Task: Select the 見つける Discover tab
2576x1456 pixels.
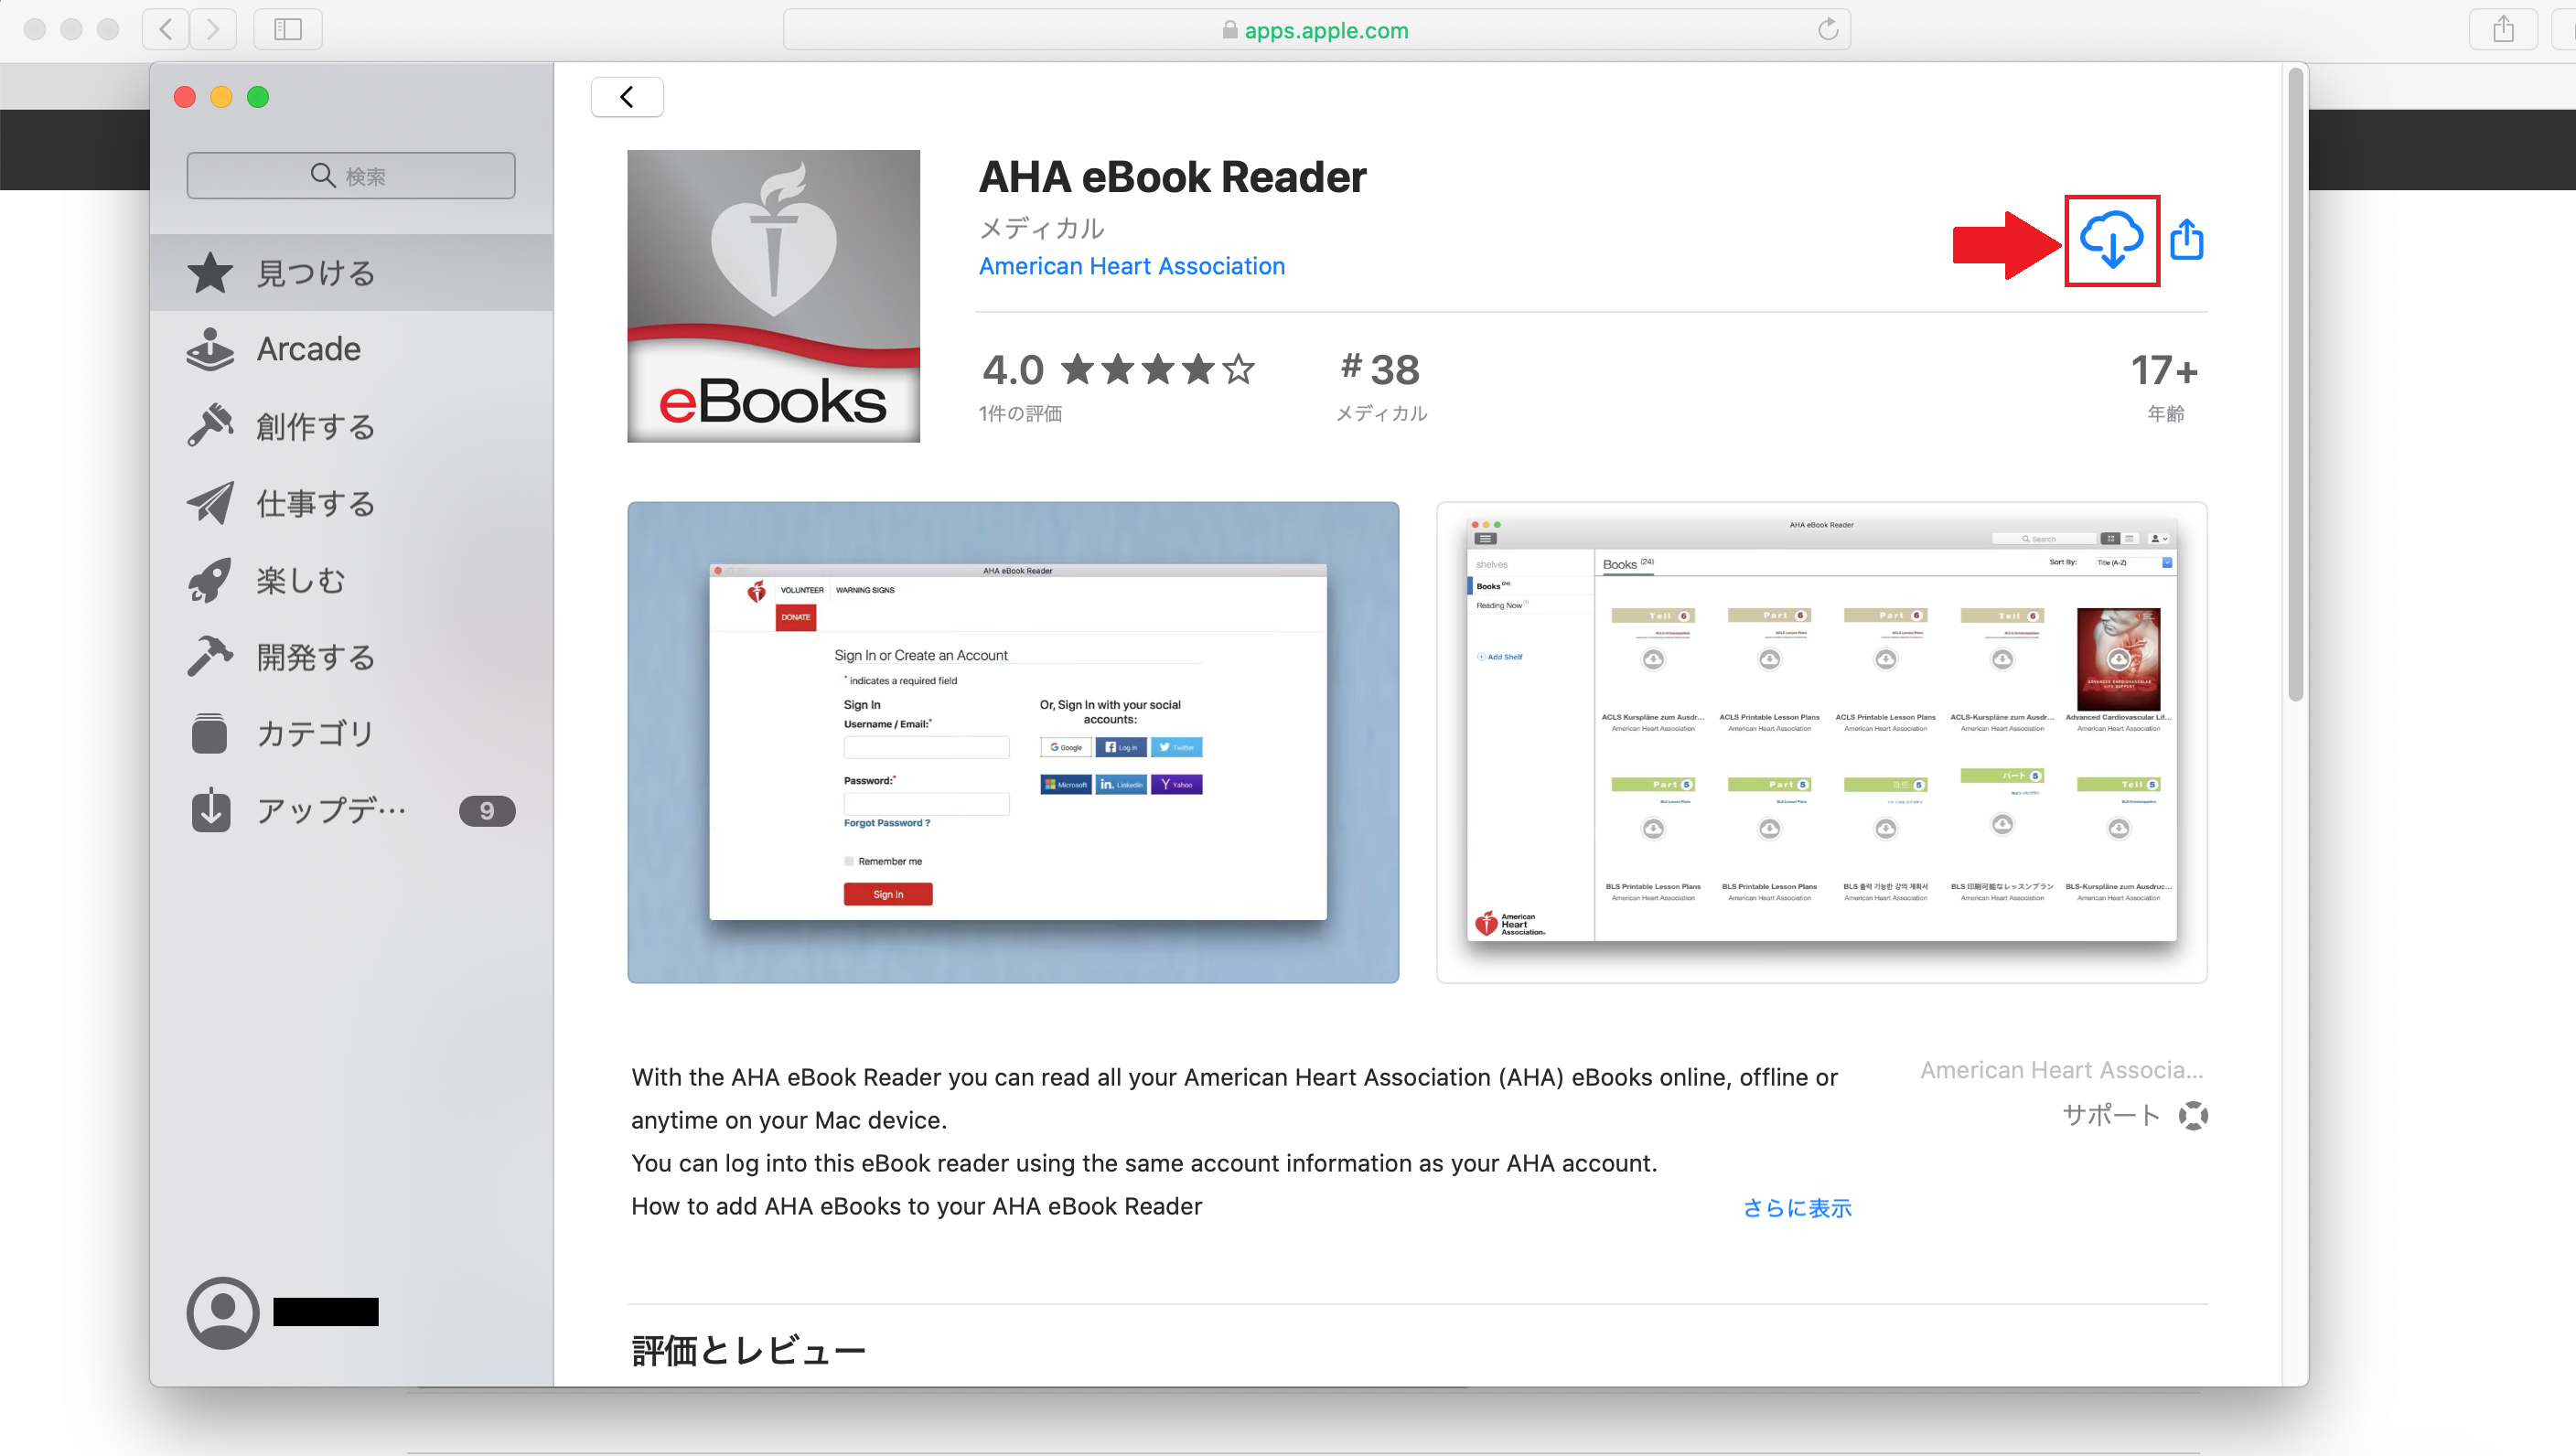Action: click(x=314, y=273)
